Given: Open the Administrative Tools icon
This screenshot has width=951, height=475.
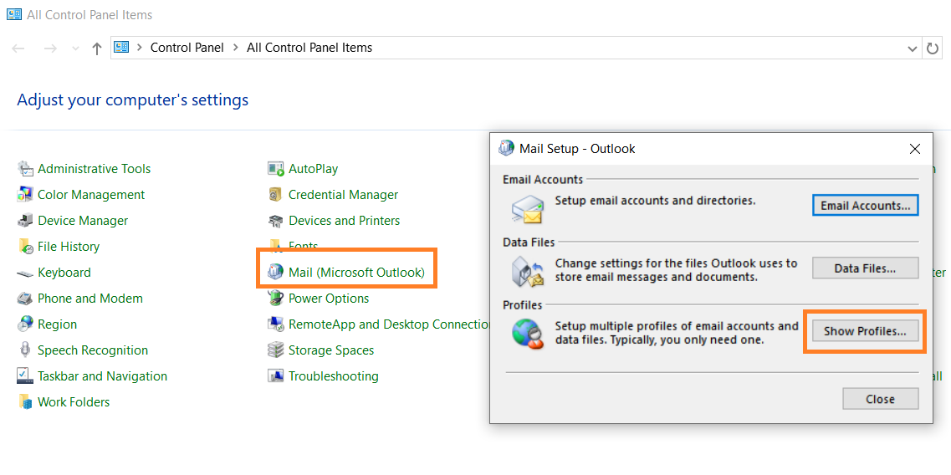Looking at the screenshot, I should 25,169.
